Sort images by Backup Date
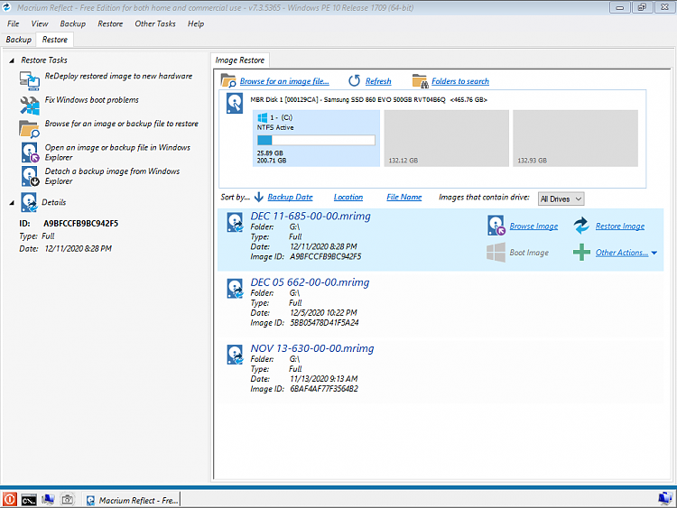Viewport: 677px width, 508px height. coord(290,198)
